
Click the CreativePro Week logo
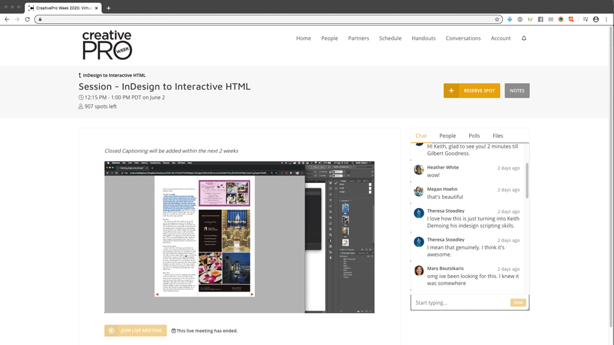(107, 45)
